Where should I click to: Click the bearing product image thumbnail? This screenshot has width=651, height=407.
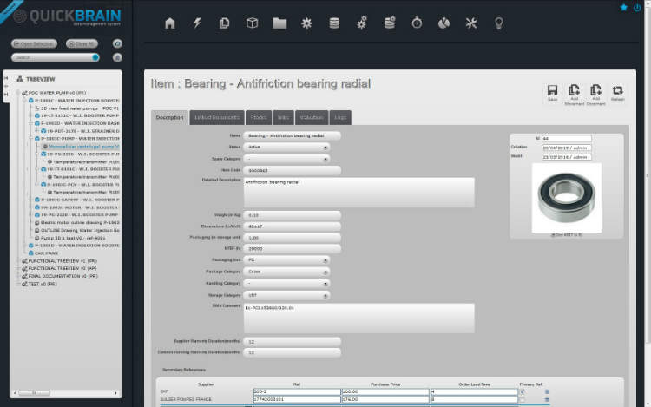point(566,198)
